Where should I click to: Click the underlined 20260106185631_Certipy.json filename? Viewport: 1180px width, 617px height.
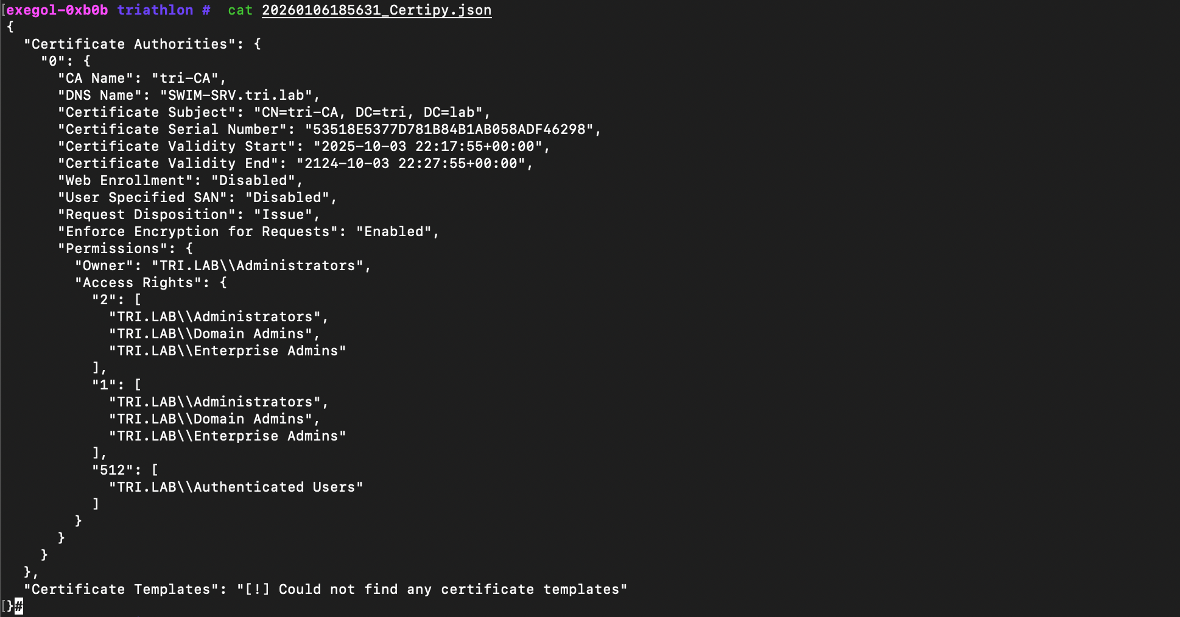[x=376, y=10]
